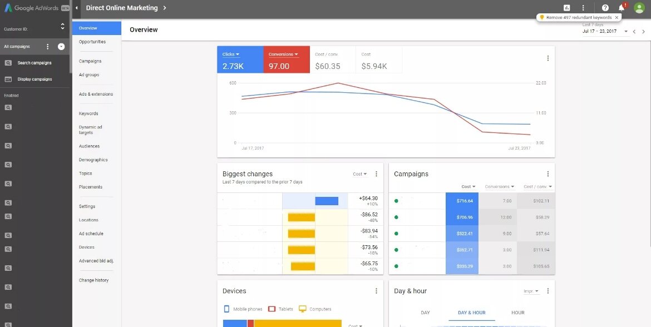This screenshot has height=327, width=651.
Task: Click the Mobile phones legend icon
Action: [226, 309]
